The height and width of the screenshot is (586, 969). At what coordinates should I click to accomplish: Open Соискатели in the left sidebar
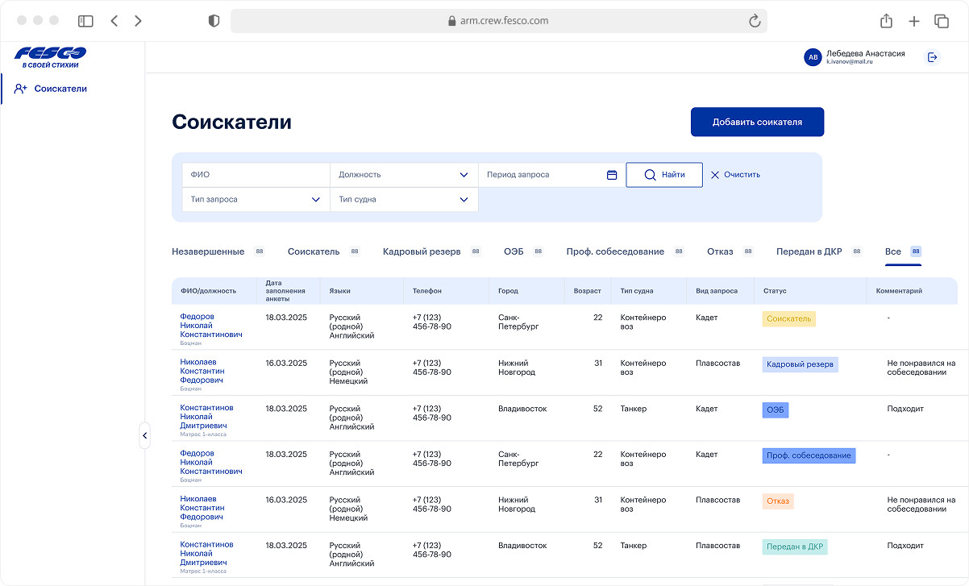coord(60,89)
